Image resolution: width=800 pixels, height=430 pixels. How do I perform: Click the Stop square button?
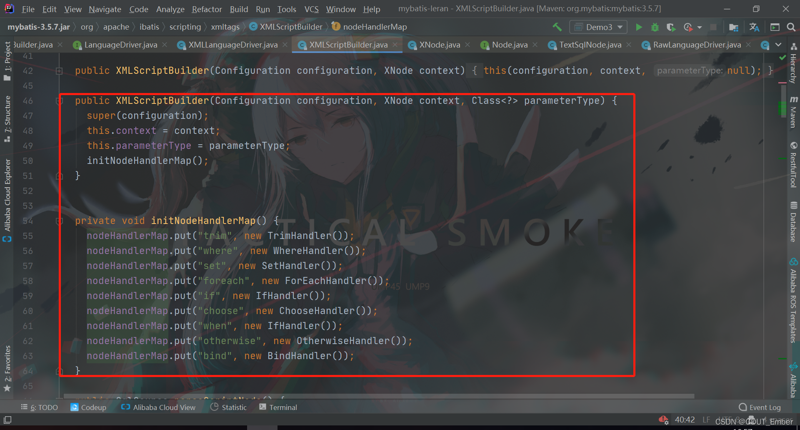point(713,27)
